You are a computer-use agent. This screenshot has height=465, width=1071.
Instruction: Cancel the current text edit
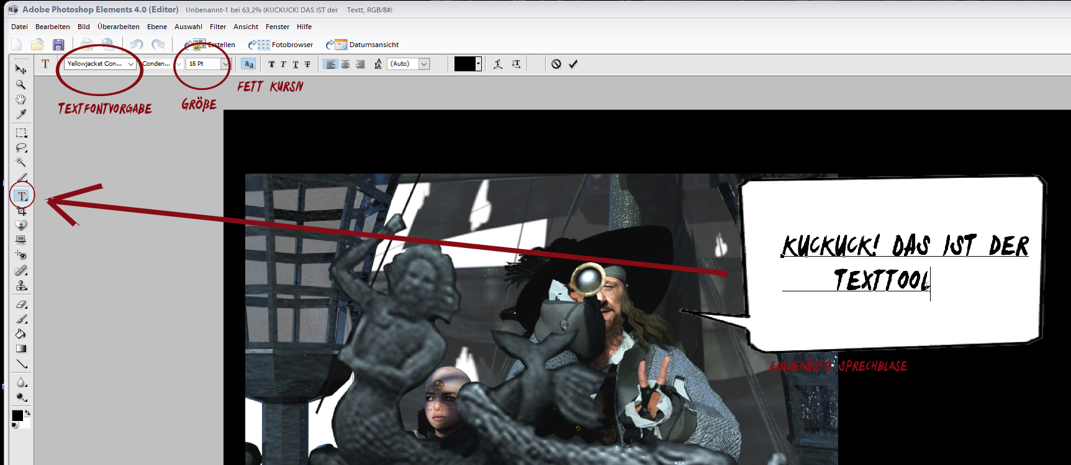pyautogui.click(x=556, y=64)
